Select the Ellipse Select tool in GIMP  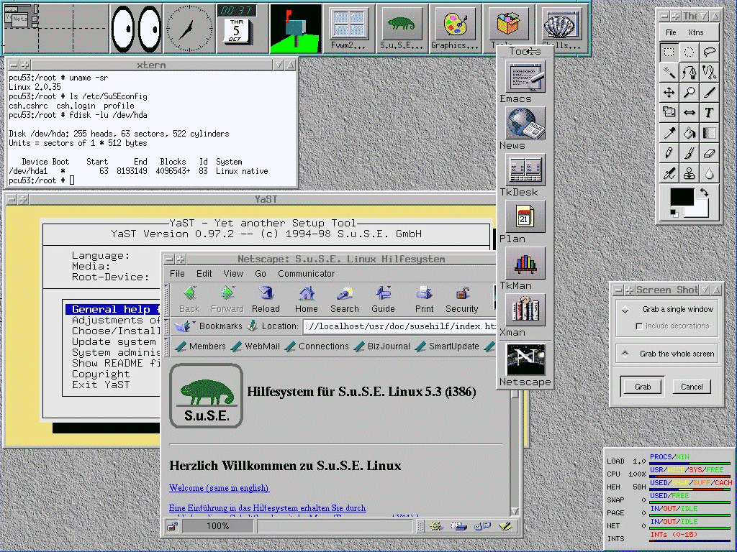(x=689, y=52)
